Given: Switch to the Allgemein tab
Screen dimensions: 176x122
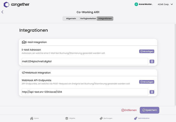Looking at the screenshot, I should [x=71, y=19].
